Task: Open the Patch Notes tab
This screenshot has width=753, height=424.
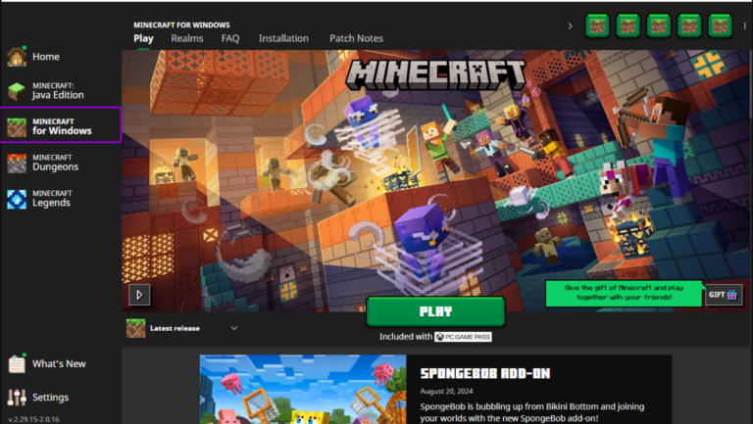Action: pos(356,38)
